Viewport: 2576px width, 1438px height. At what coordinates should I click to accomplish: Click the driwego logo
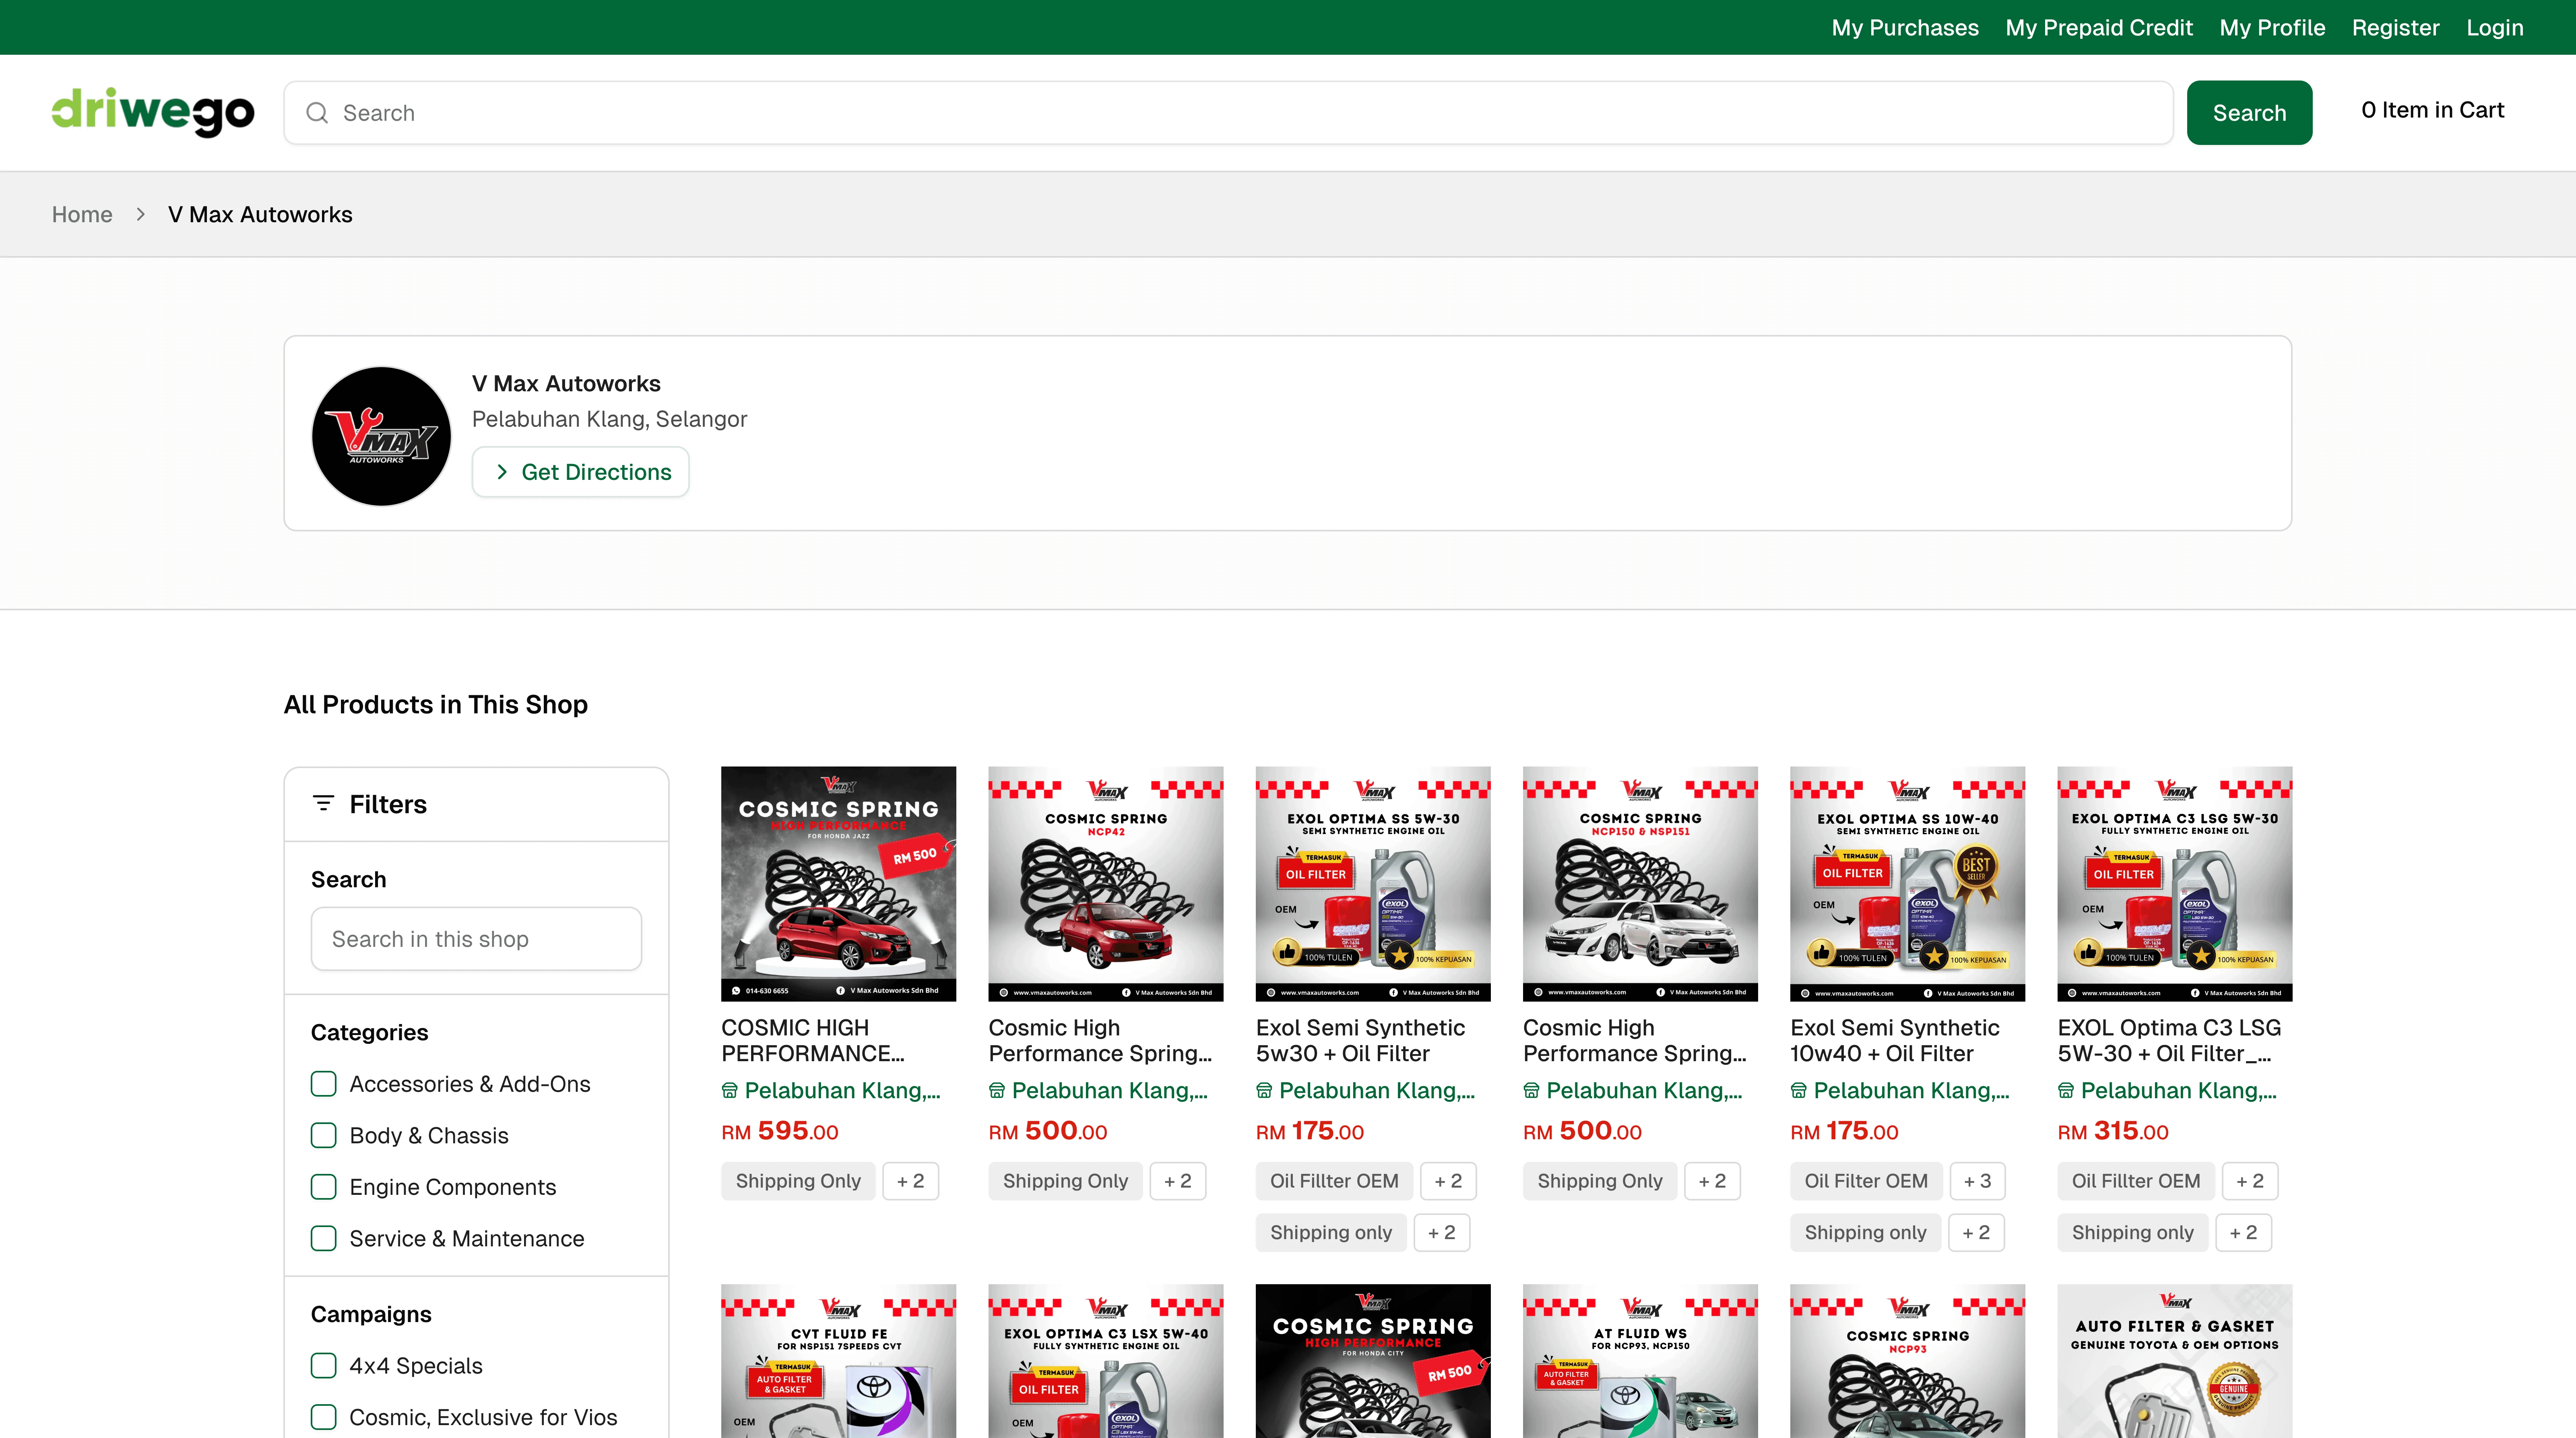coord(153,112)
